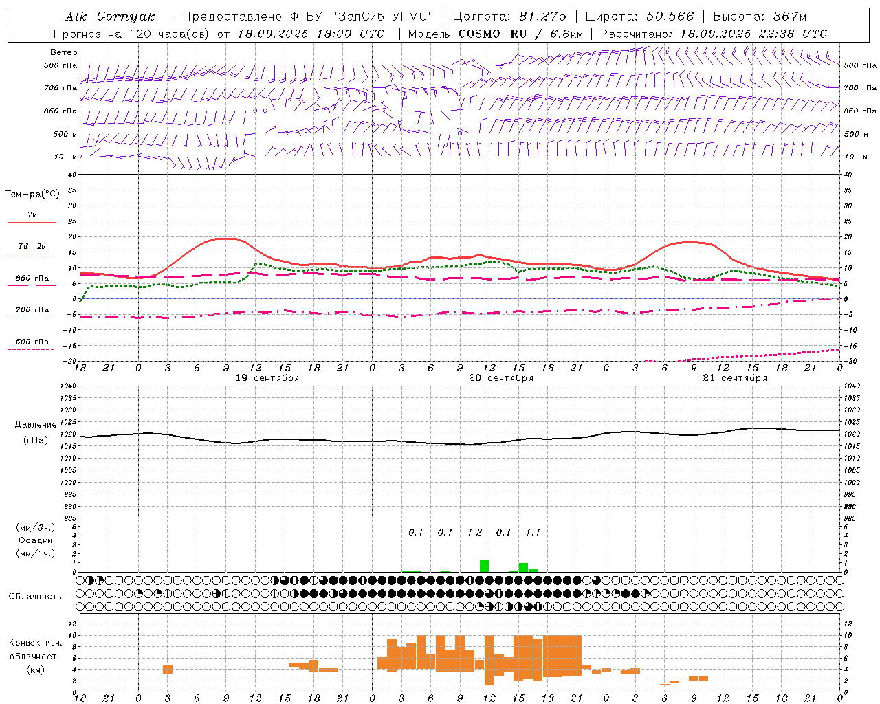Click the 'Конвективн.' convective cloud label
The height and width of the screenshot is (704, 880).
35,643
